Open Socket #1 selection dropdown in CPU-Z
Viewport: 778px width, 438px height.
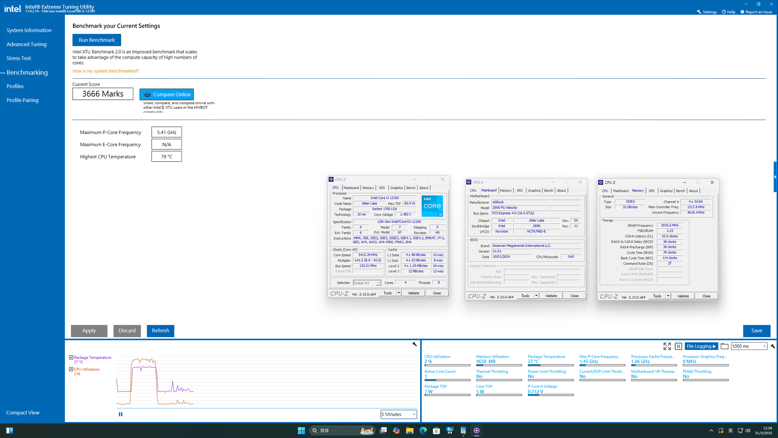[x=367, y=283]
